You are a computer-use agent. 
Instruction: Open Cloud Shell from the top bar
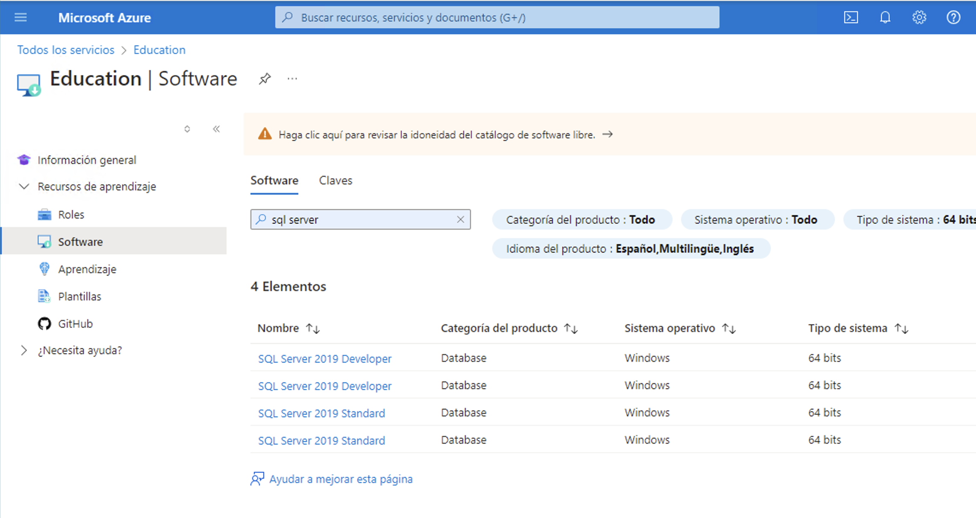[x=851, y=17]
